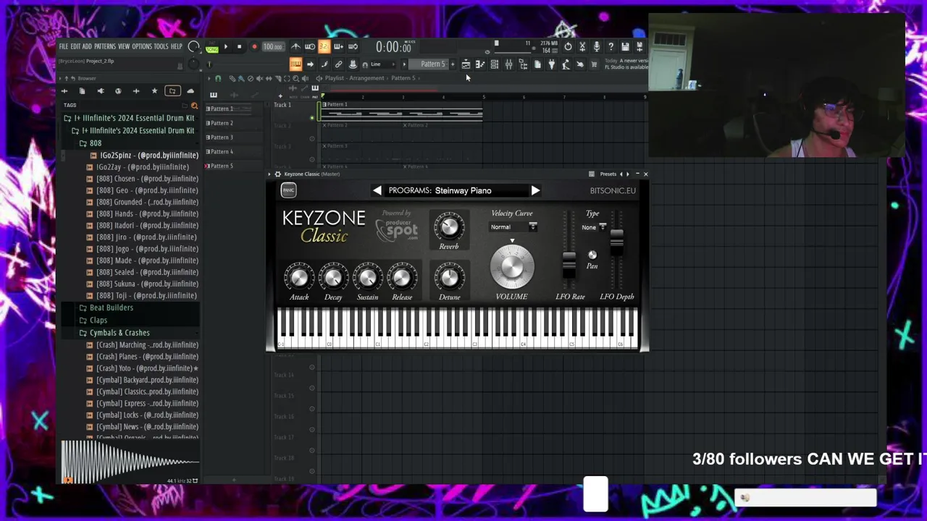
Task: Open the Playlist window icon
Action: (466, 64)
